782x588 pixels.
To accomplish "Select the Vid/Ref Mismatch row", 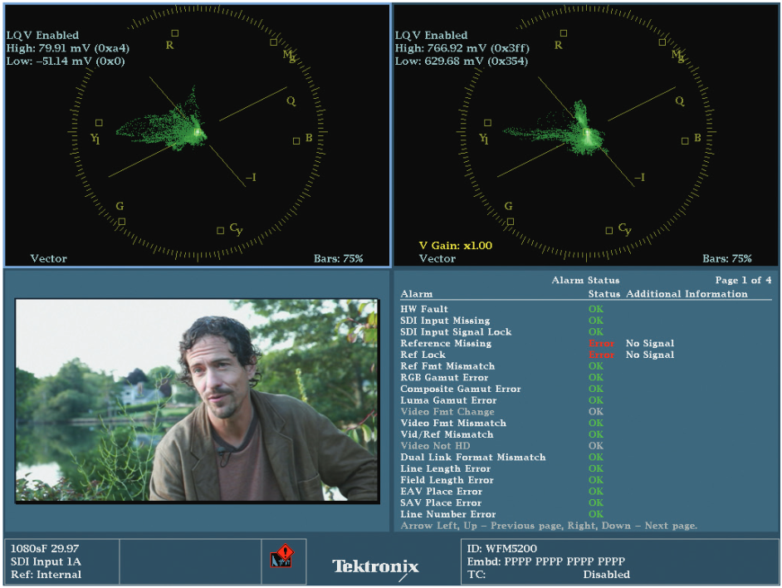I will point(586,434).
